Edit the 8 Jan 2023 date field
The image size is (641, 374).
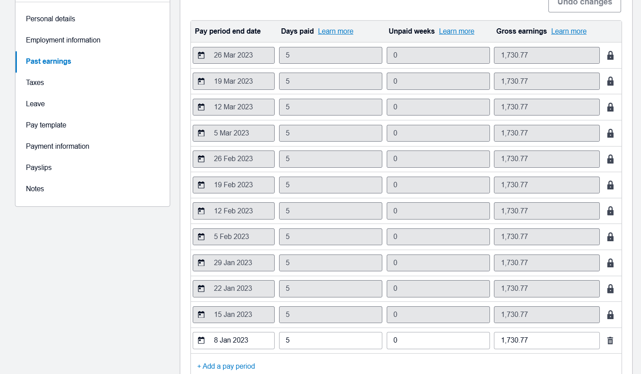pyautogui.click(x=233, y=340)
